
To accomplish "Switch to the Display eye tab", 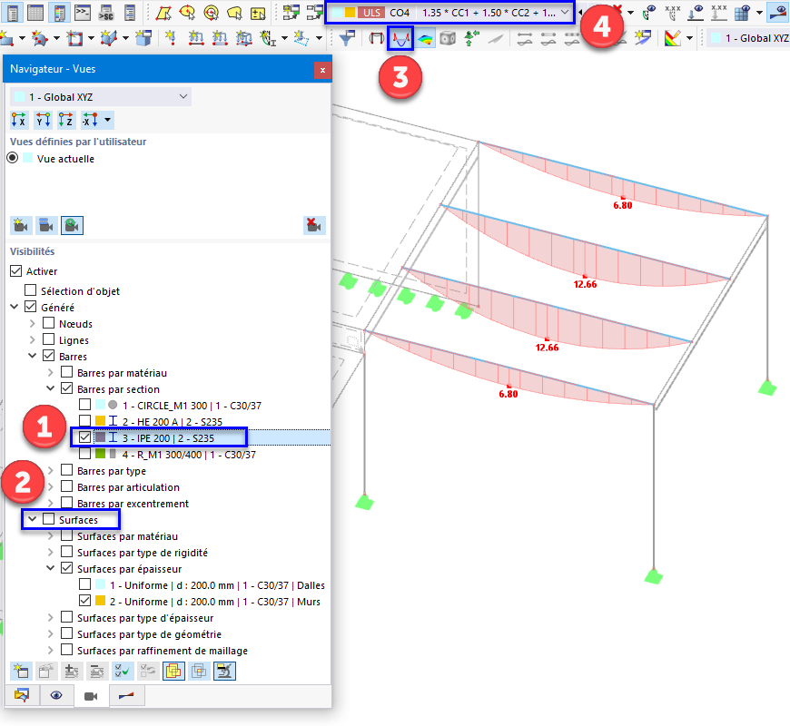I will pyautogui.click(x=56, y=695).
